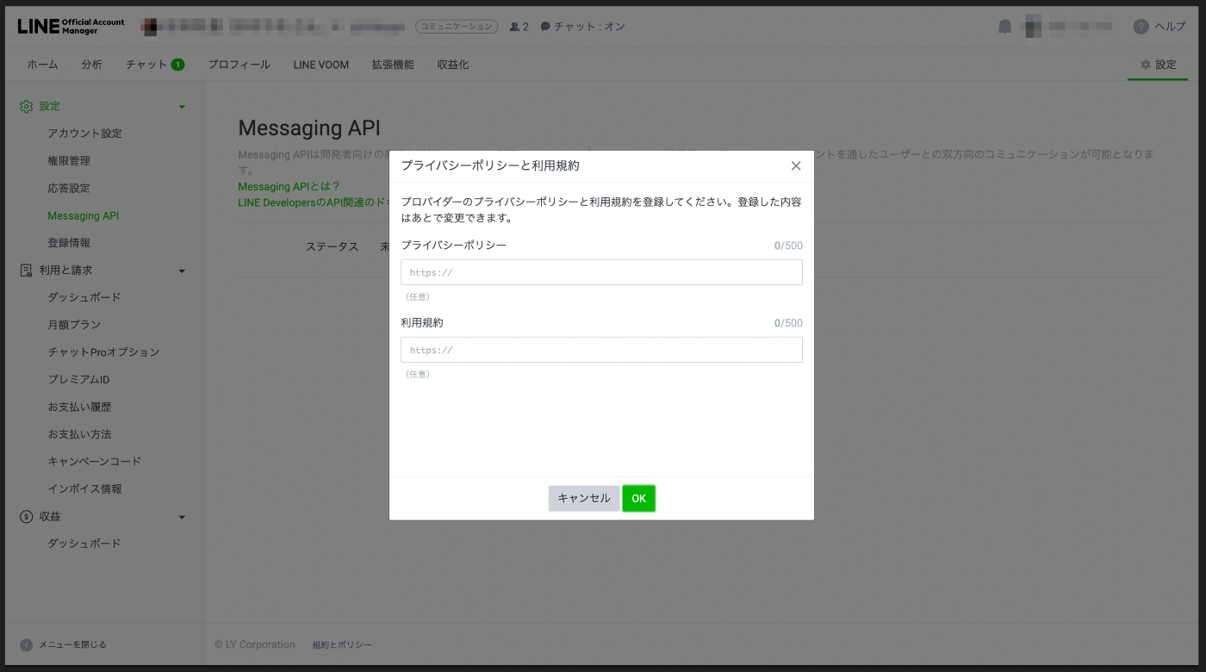Screen dimensions: 1206x672
Task: Select キャンペーンコード in sidebar
Action: click(x=95, y=462)
